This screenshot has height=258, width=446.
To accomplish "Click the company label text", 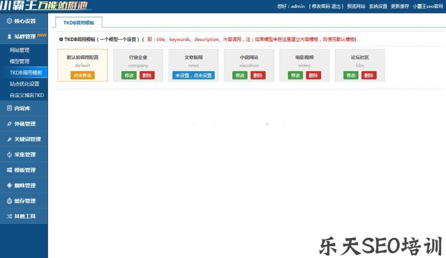I will coord(138,66).
